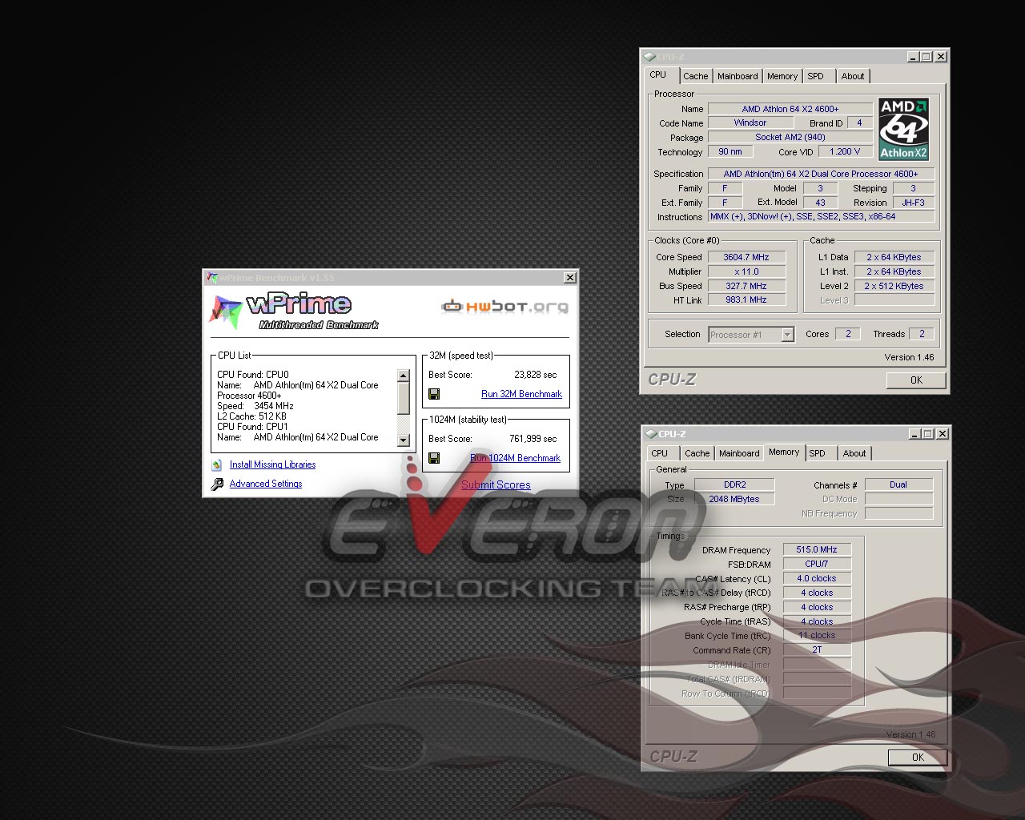Click the 32M best score 23,828 sec
The width and height of the screenshot is (1025, 820).
[x=535, y=375]
